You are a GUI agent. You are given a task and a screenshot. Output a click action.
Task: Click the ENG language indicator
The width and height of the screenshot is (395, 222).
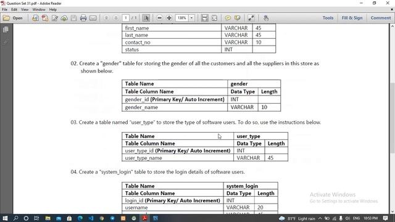[356, 218]
